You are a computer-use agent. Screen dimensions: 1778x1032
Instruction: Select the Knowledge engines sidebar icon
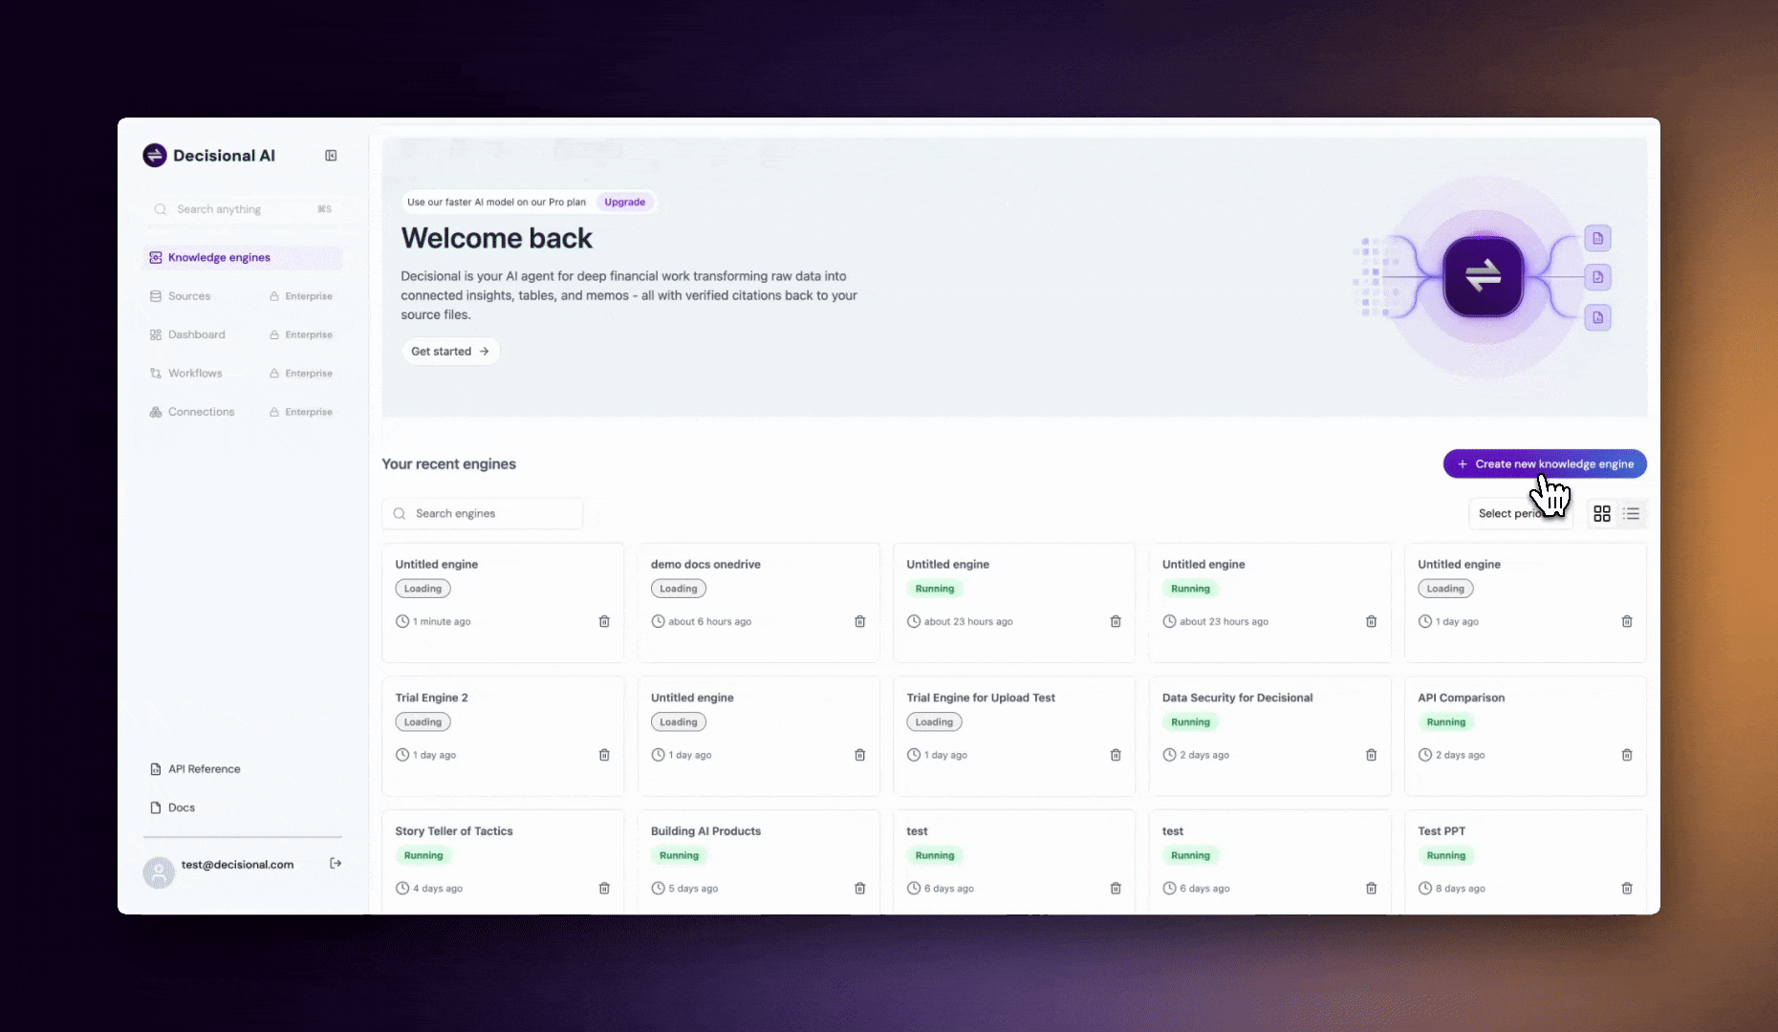pyautogui.click(x=156, y=257)
